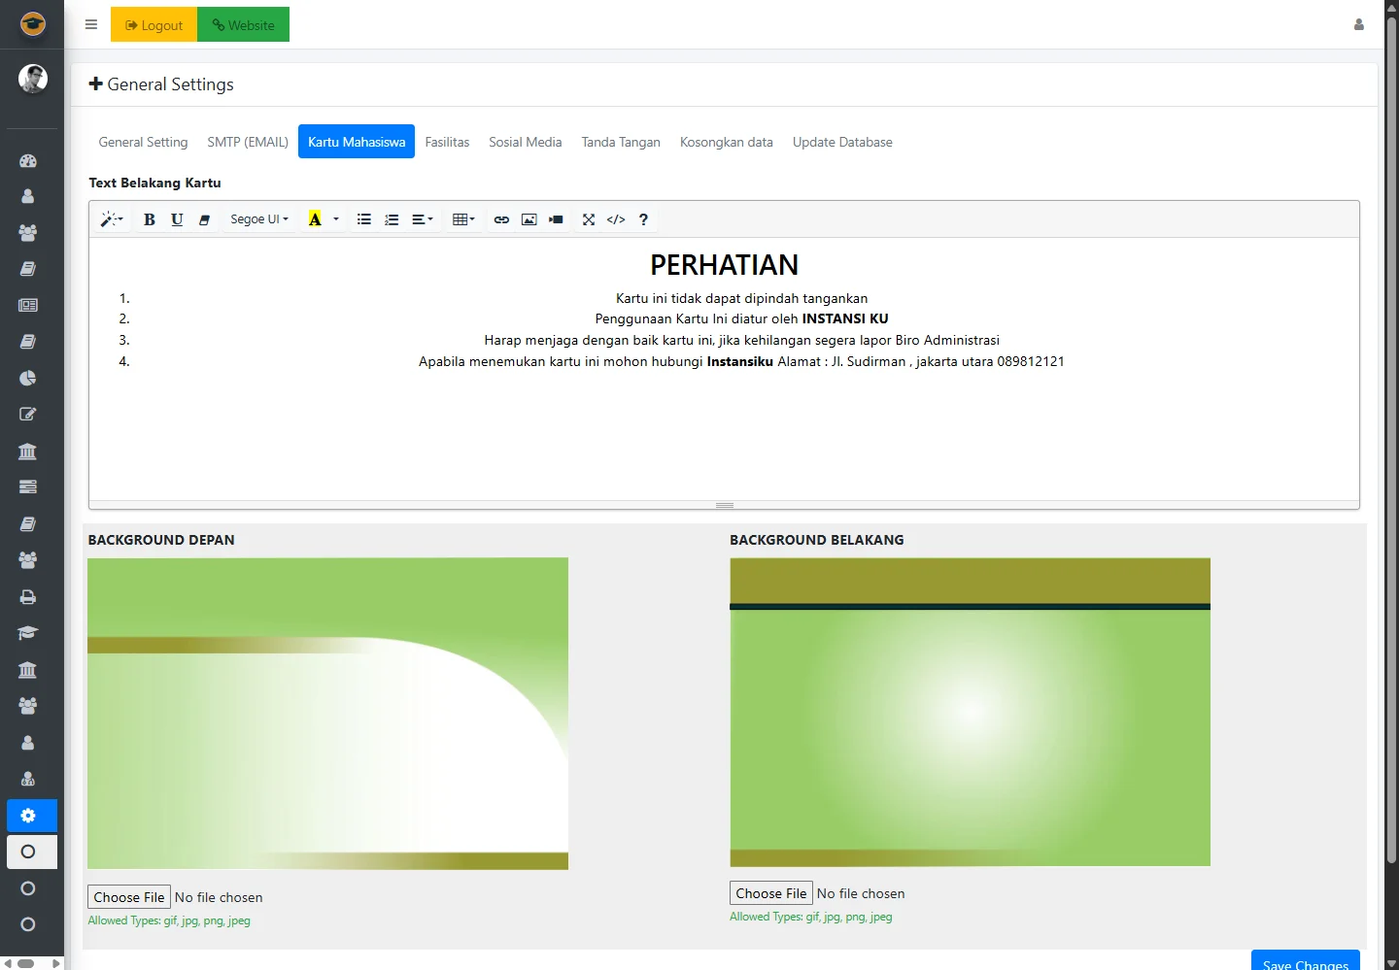The height and width of the screenshot is (970, 1399).
Task: Switch to the Tanda Tangan tab
Action: point(620,142)
